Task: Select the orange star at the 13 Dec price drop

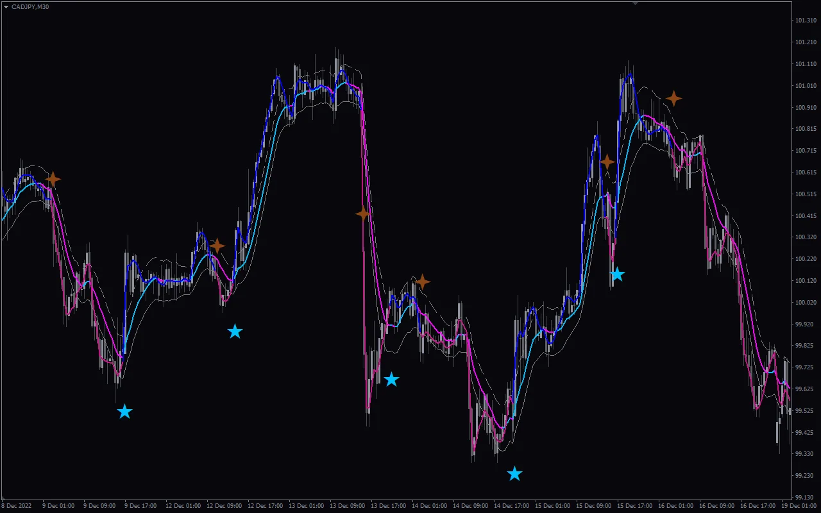Action: click(363, 213)
